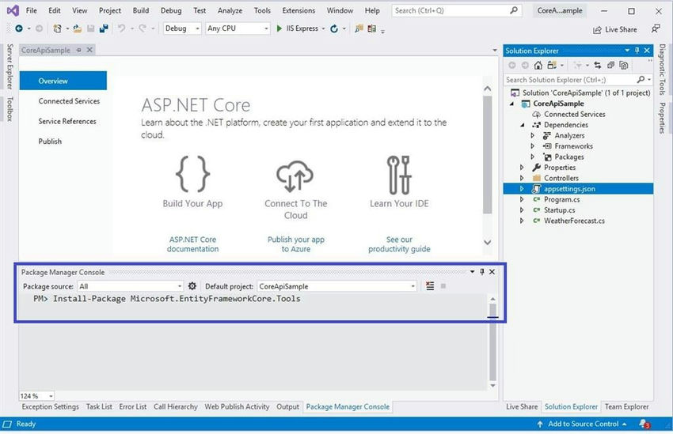The image size is (673, 434).
Task: Click Publish your app to Azure link
Action: coord(296,244)
